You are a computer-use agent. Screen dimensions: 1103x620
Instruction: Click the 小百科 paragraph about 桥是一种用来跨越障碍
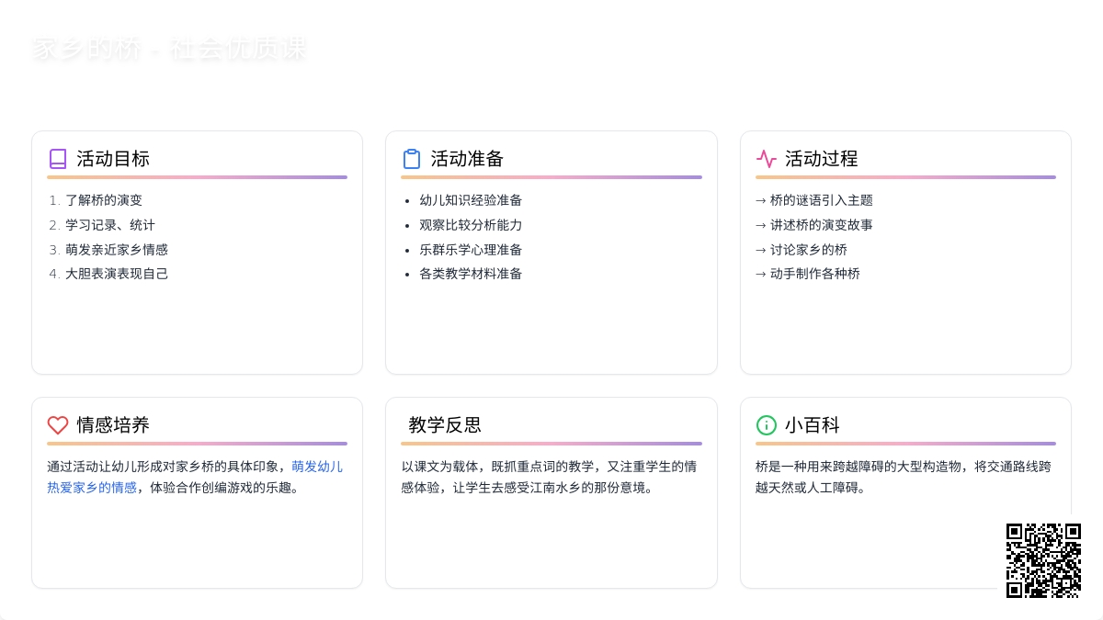pyautogui.click(x=904, y=477)
